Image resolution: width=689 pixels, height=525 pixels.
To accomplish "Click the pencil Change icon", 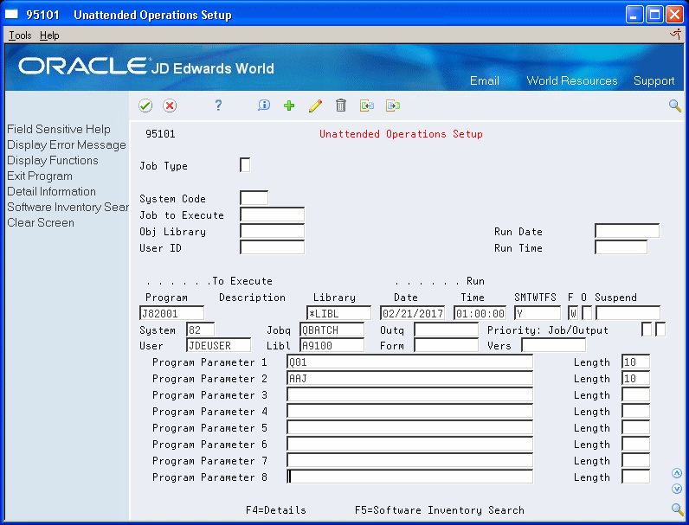I will point(315,106).
